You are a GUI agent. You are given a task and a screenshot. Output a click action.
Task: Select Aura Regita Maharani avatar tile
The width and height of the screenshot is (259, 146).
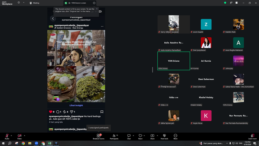(238, 43)
